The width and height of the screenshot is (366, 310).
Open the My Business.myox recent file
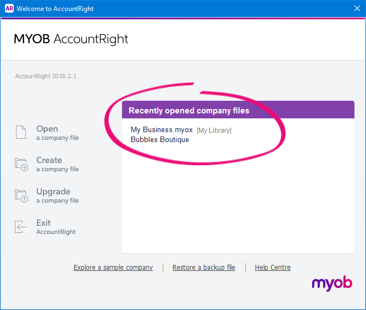[x=162, y=129]
